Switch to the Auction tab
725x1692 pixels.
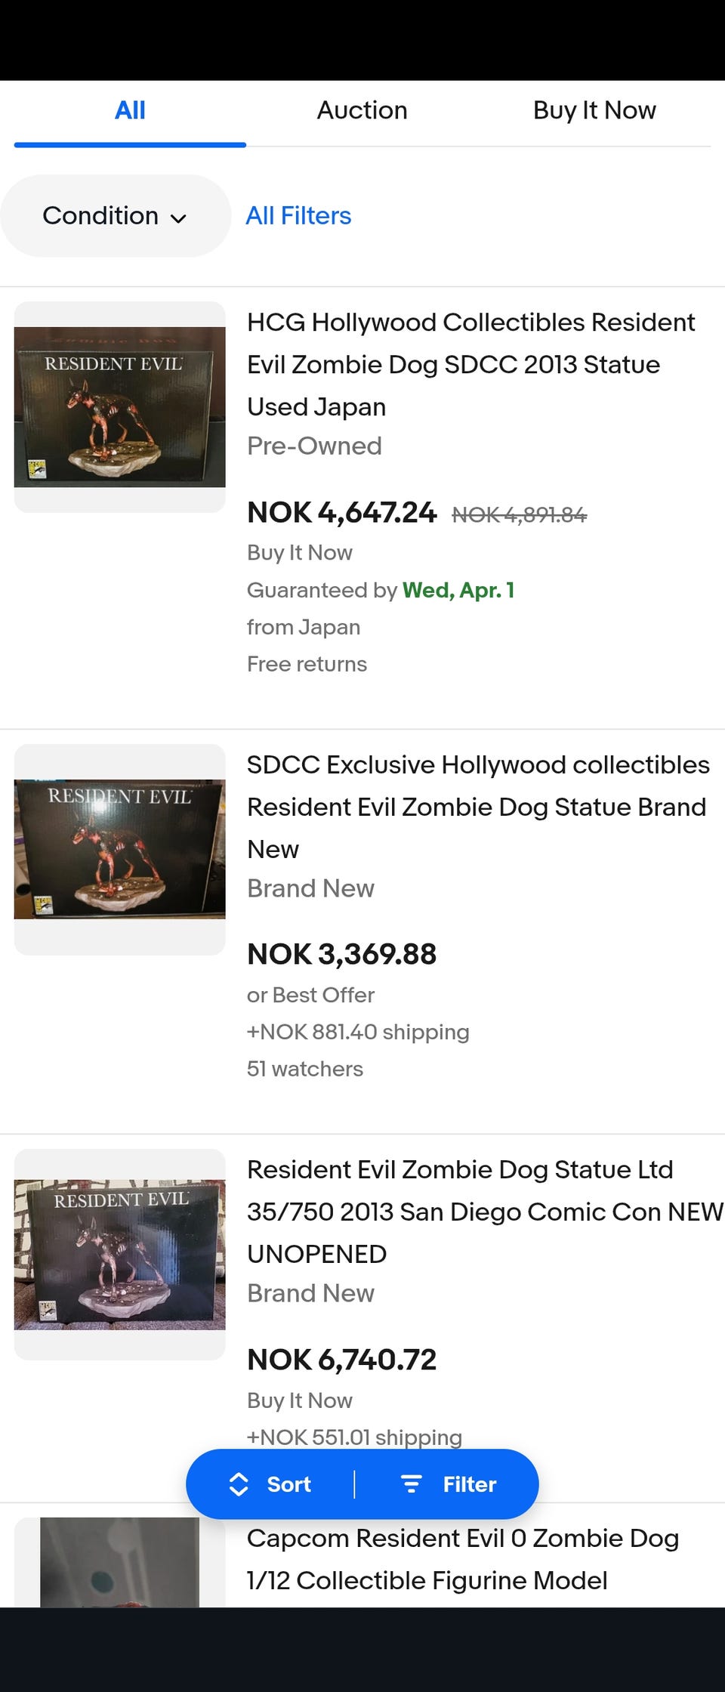362,110
